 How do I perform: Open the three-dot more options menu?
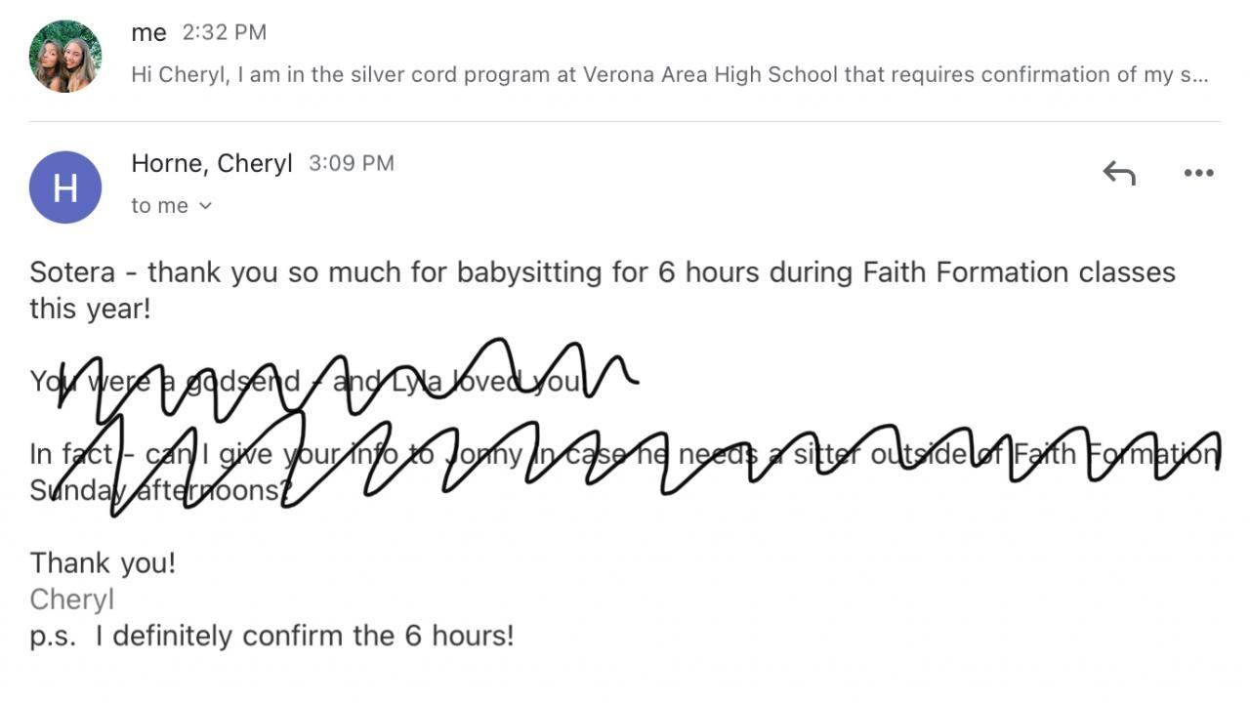1198,174
